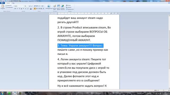Click the Save icon in quick access toolbar
This screenshot has height=95, width=170.
pyautogui.click(x=3, y=1)
